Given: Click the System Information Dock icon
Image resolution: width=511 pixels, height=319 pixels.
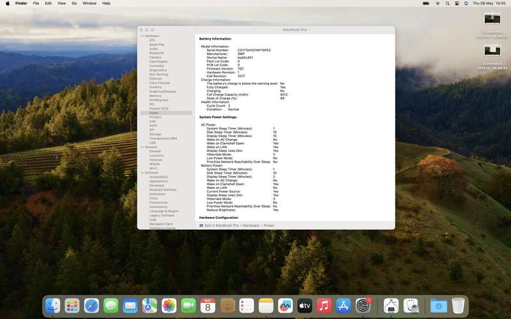Looking at the screenshot, I should [391, 306].
